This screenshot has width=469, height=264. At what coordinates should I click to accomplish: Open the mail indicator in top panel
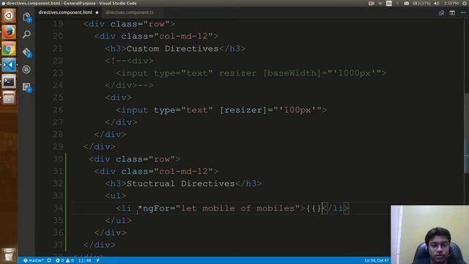(x=407, y=3)
